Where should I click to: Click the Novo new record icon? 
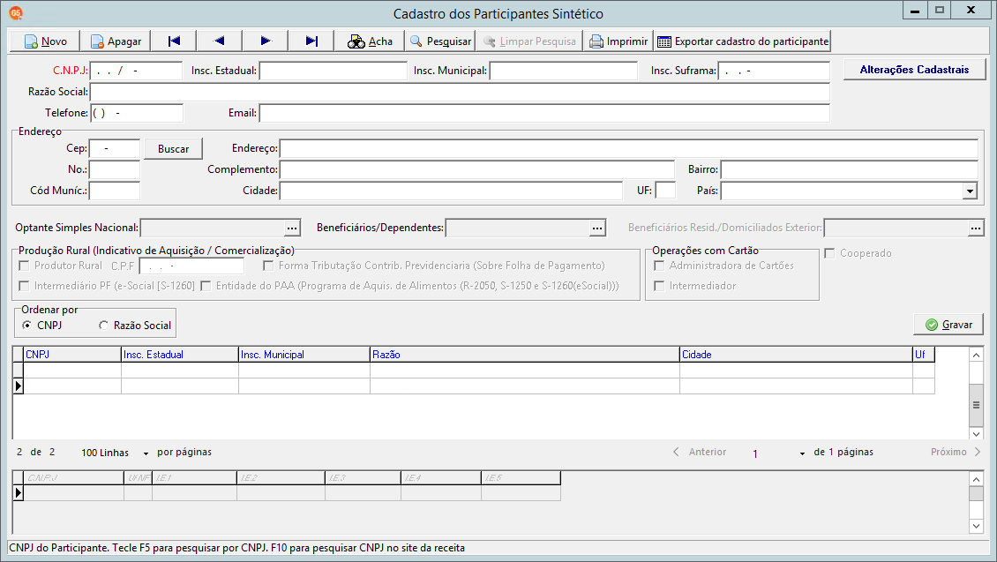click(31, 41)
